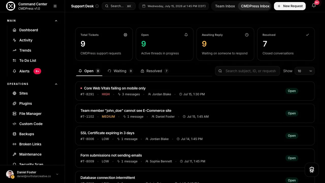
Task: Click the Trends chart icon
Action: coord(14,50)
